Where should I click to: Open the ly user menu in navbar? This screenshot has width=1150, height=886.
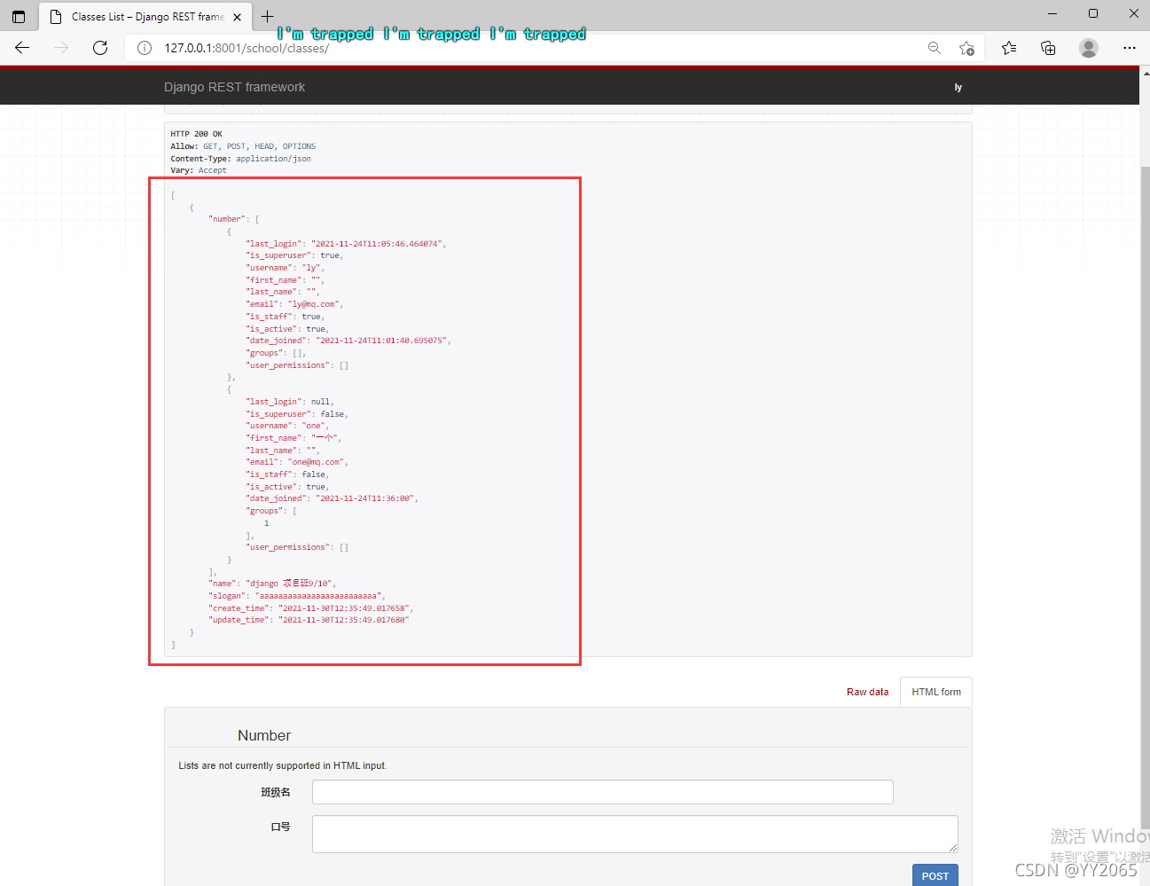pyautogui.click(x=958, y=87)
